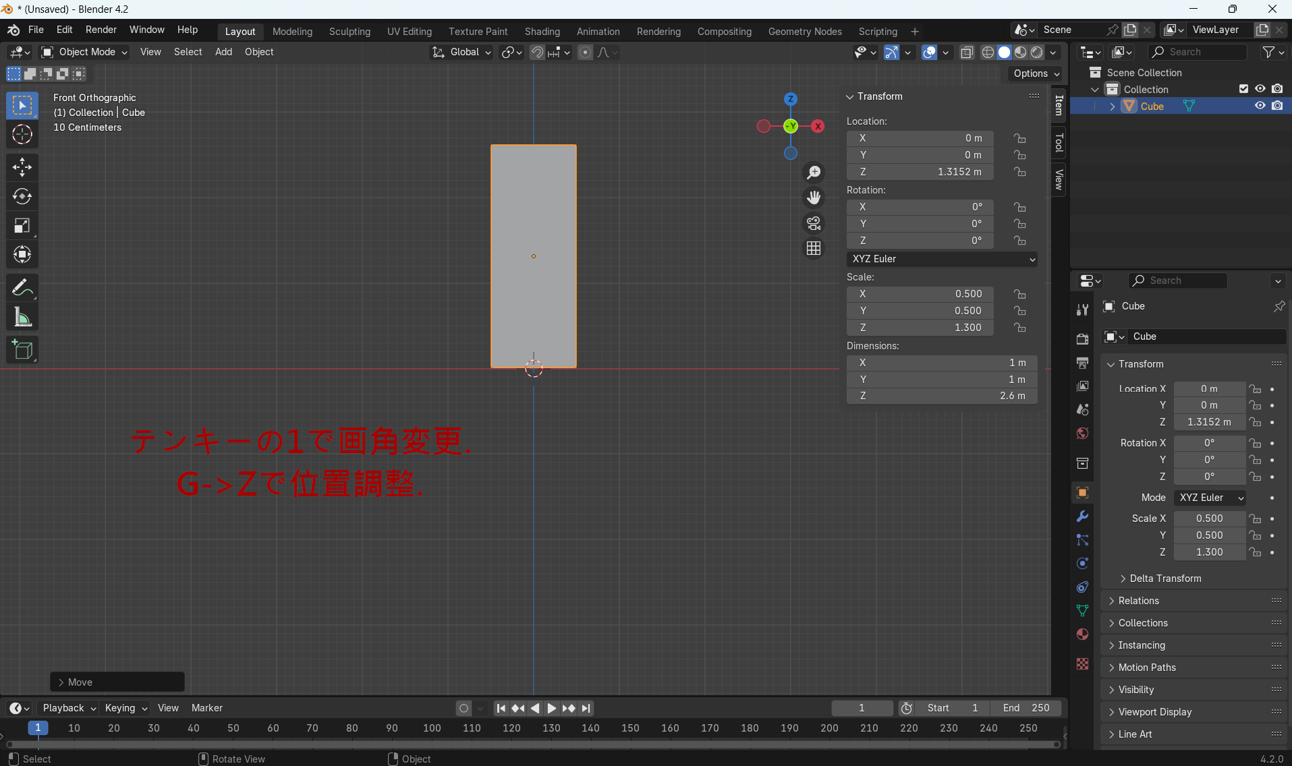Image resolution: width=1292 pixels, height=766 pixels.
Task: Open the viewport Options dropdown
Action: pyautogui.click(x=1036, y=73)
